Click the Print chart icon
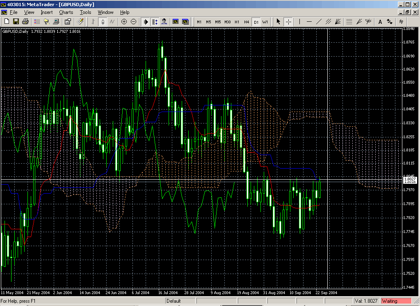Screen dimensions: 420x306 tap(25, 22)
